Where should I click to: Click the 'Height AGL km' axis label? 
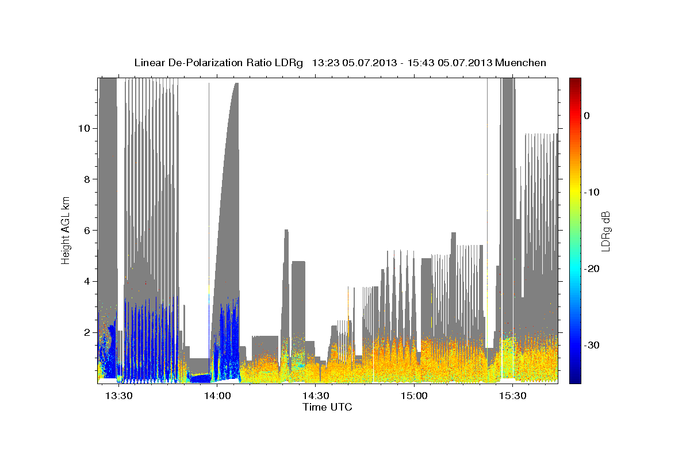click(x=66, y=230)
